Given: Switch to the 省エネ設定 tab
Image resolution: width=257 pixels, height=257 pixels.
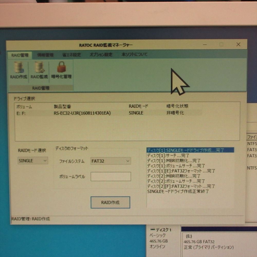Looking at the screenshot, I should pos(72,55).
